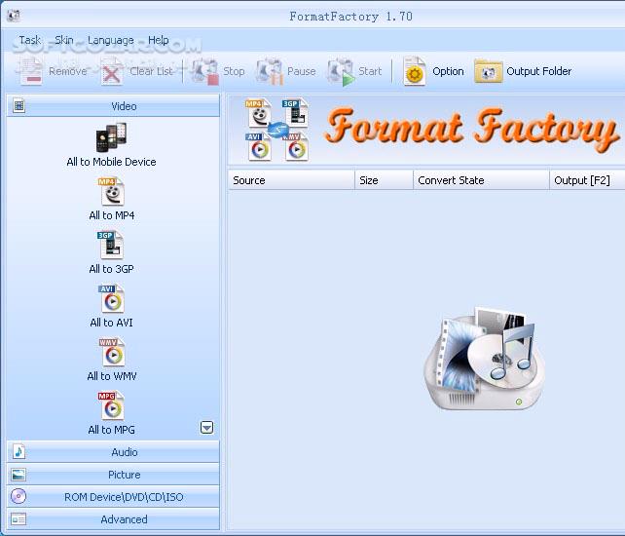Sort by the Source column header
This screenshot has height=536, width=625.
tap(291, 180)
